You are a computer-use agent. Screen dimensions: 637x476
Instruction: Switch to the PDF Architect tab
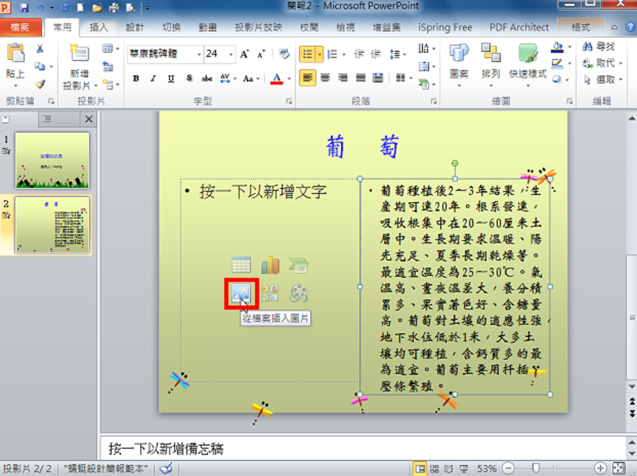click(519, 27)
